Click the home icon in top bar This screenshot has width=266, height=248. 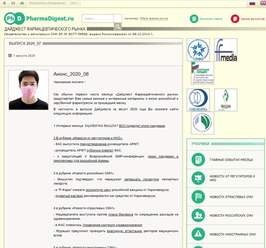4,3
